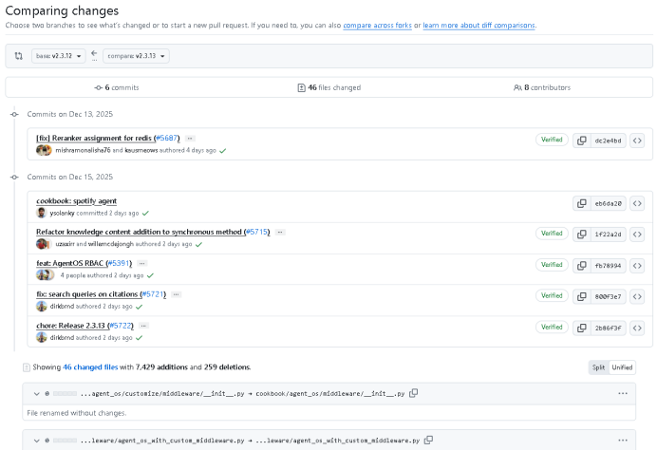This screenshot has height=451, width=657.
Task: Switch diff view to Unified
Action: tap(622, 367)
